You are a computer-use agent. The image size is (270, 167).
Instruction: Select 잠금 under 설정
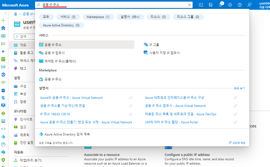click(23, 102)
